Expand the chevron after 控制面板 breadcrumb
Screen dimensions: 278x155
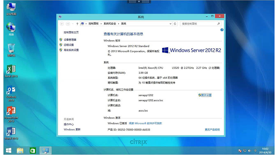(101, 24)
